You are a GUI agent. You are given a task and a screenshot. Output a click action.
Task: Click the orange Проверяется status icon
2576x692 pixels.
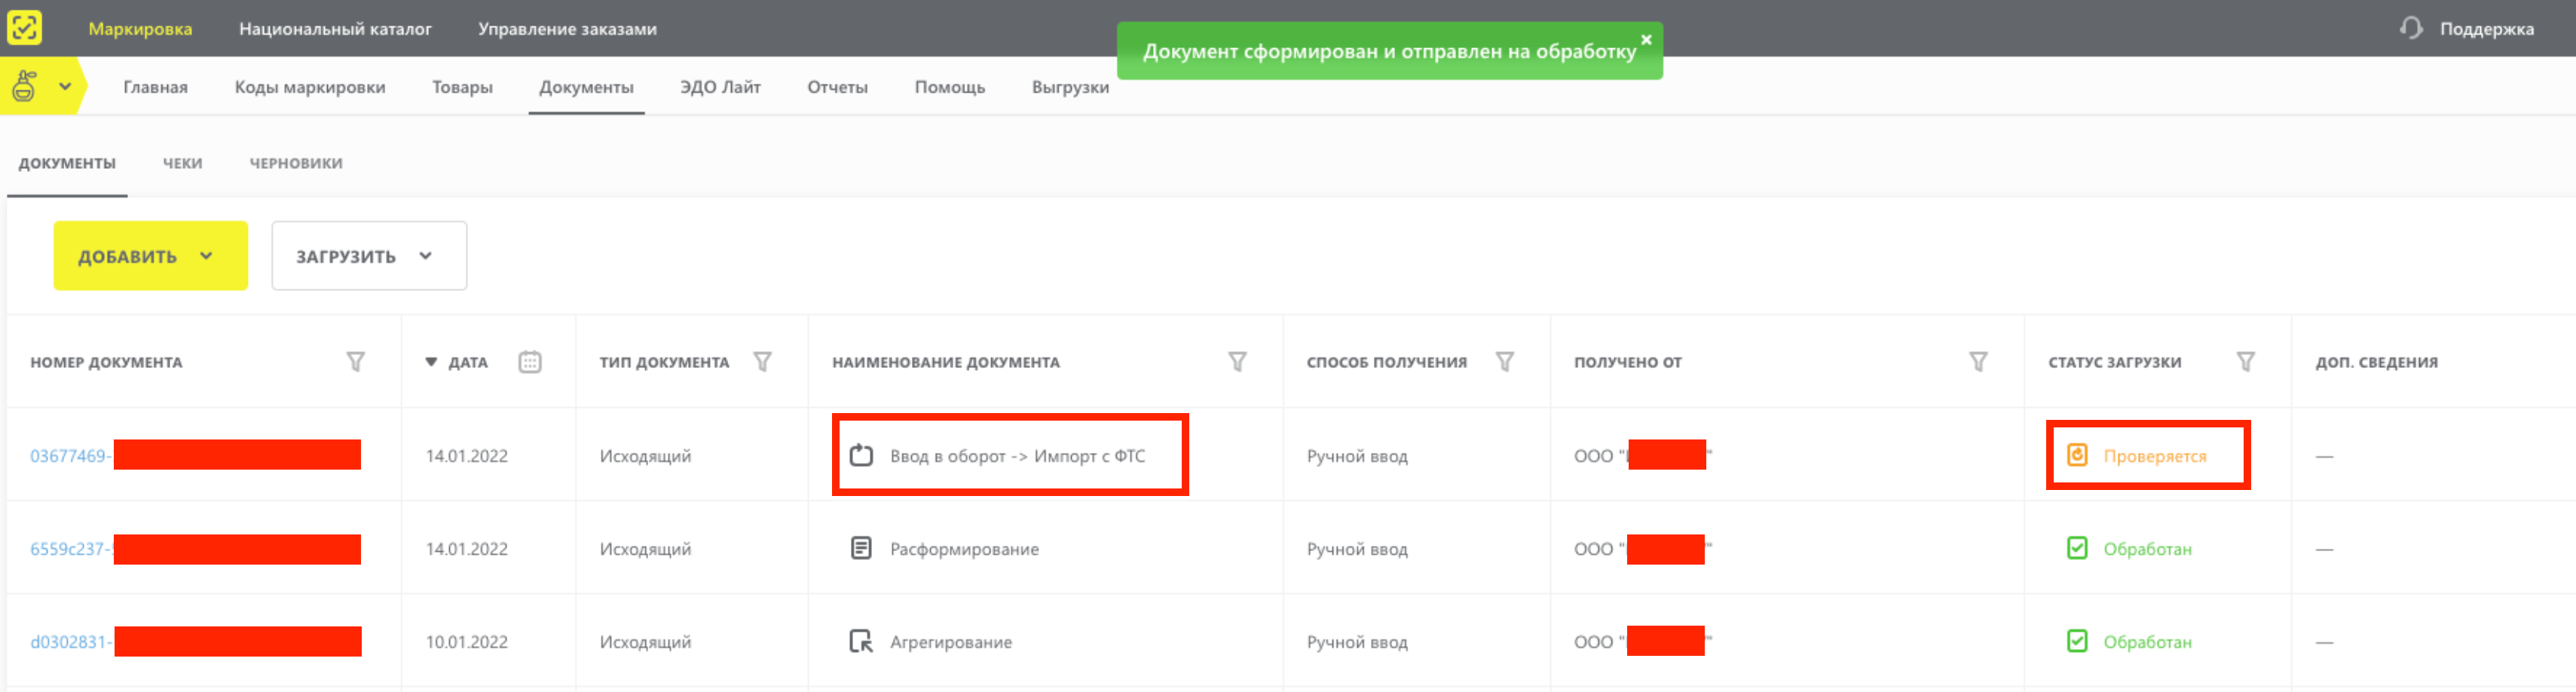click(x=2077, y=455)
